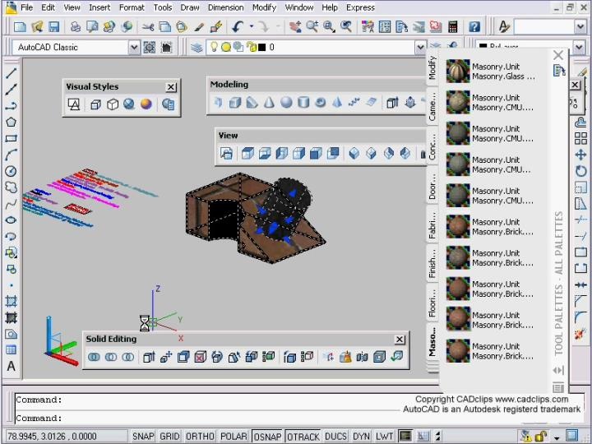Click Subtract in Solid Editing toolbar
Screen dimensions: 592x444
pyautogui.click(x=111, y=356)
